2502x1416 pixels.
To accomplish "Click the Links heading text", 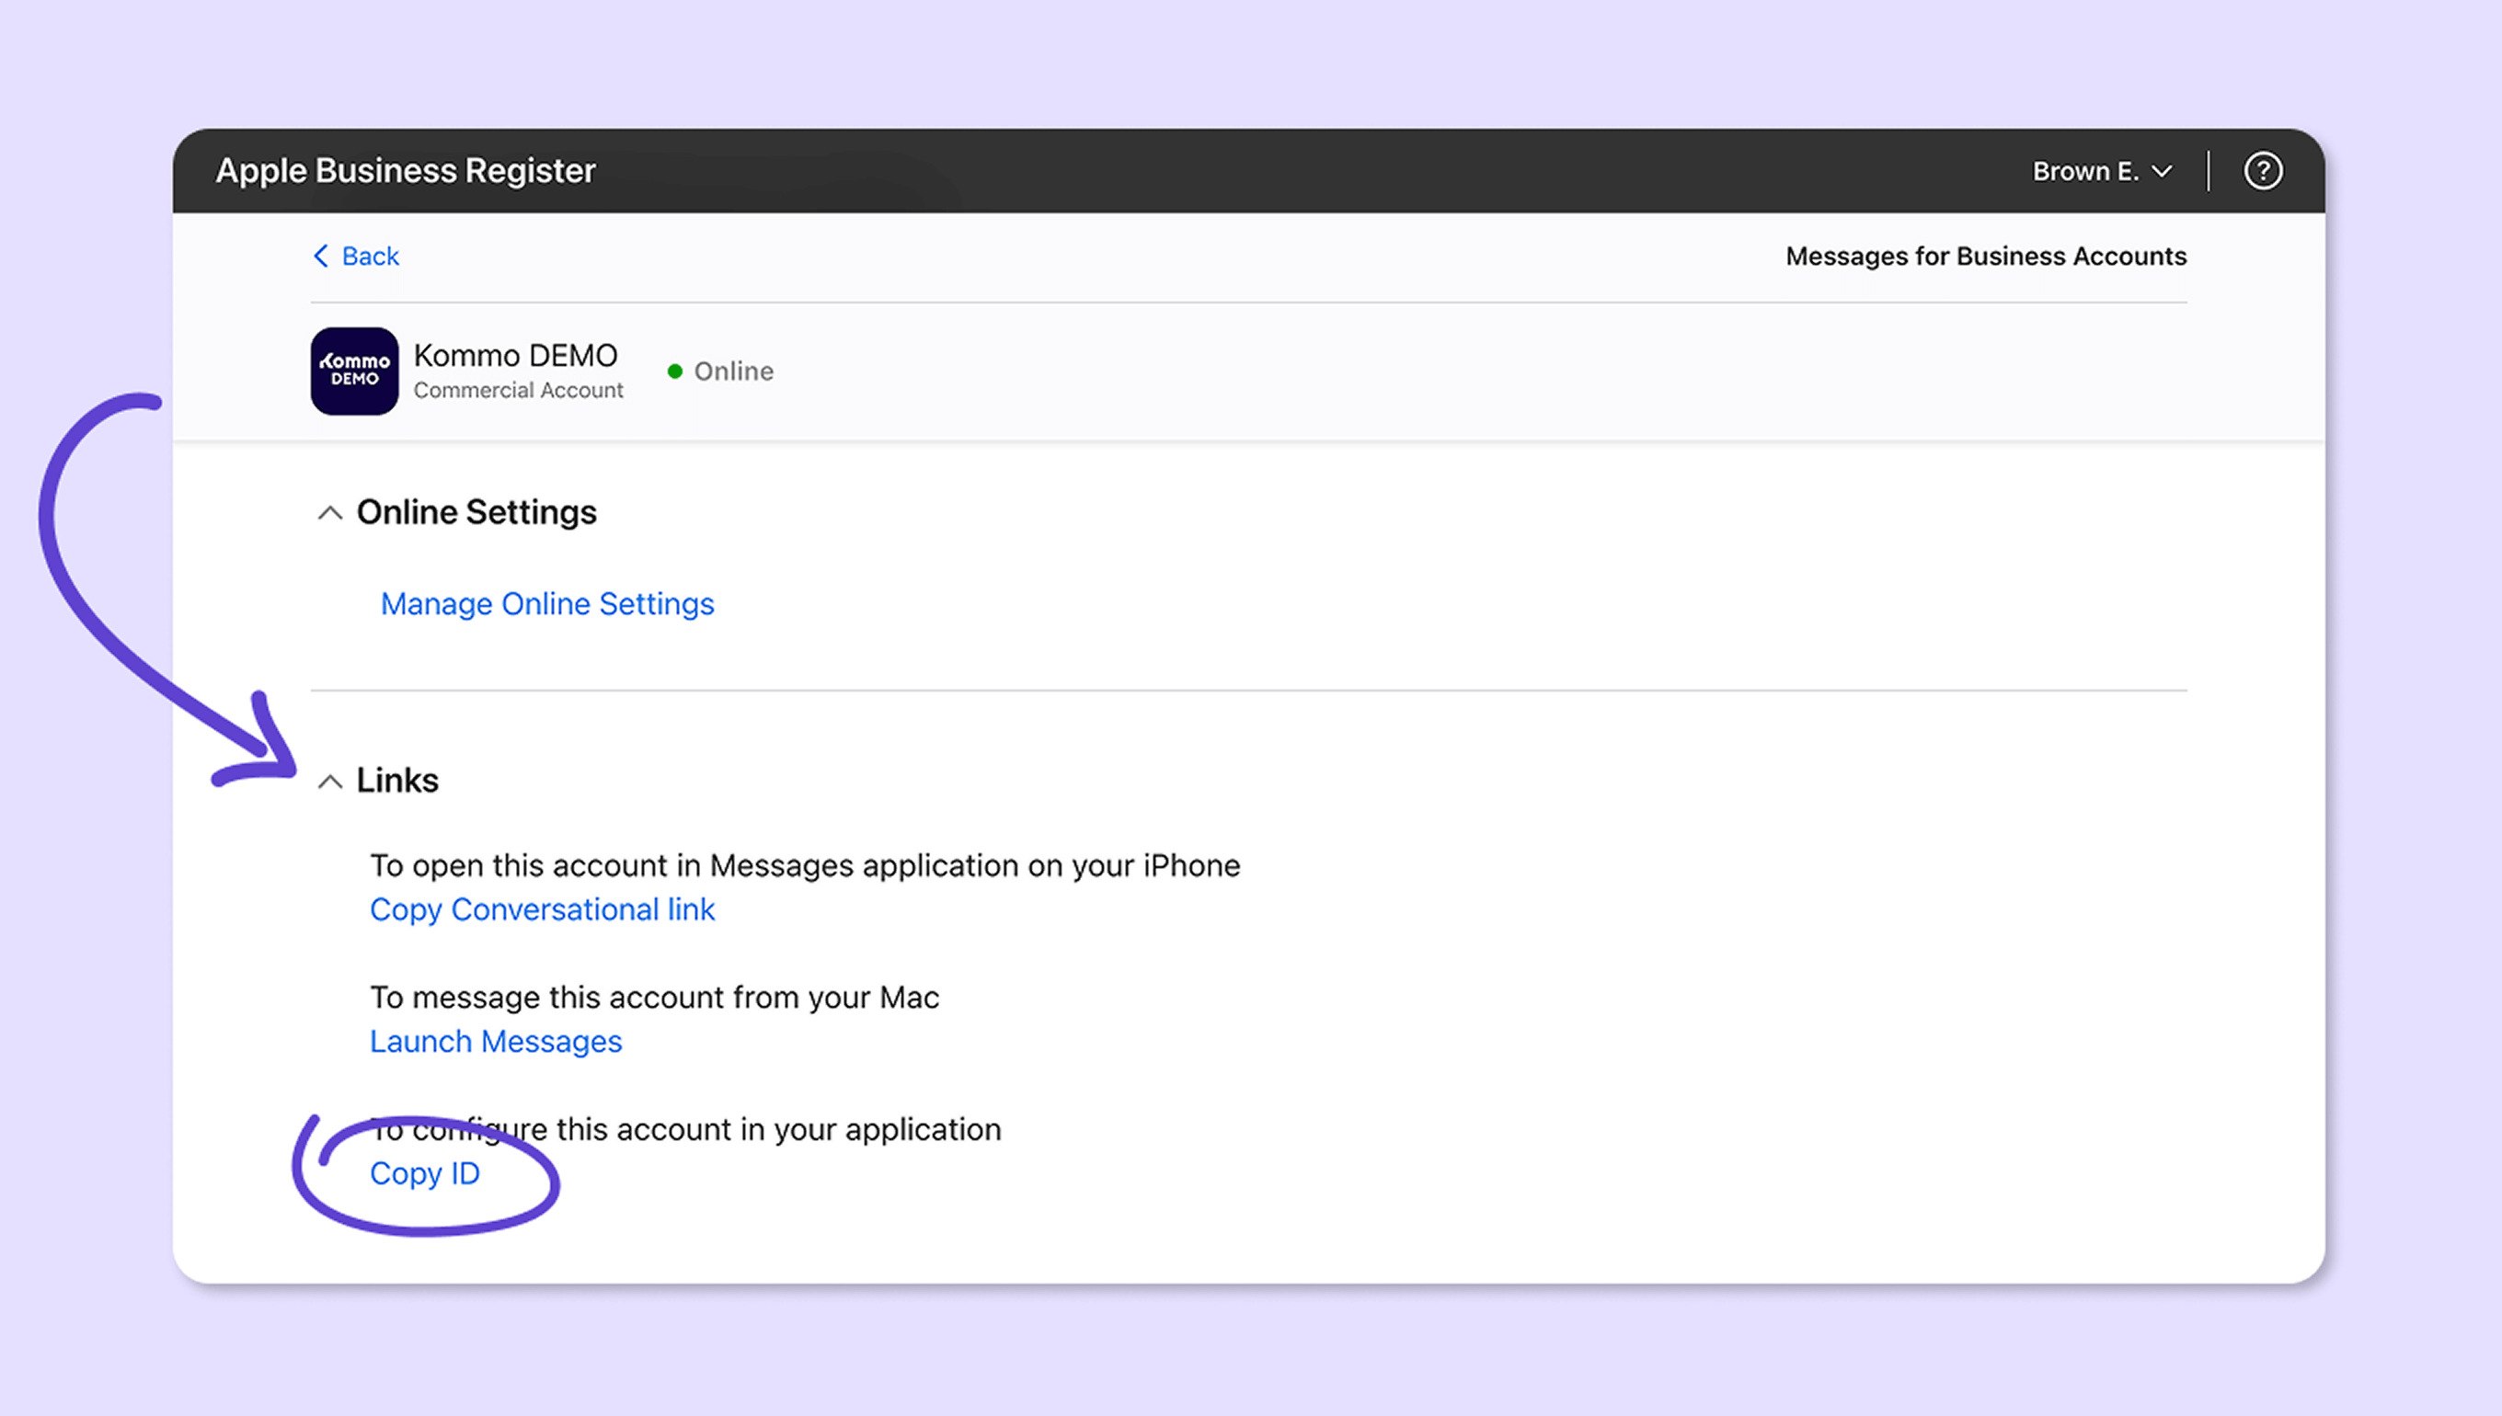I will (396, 780).
